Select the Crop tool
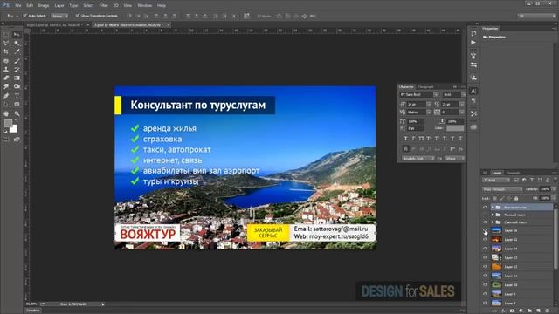Viewport: 559px width, 314px height. (x=6, y=52)
